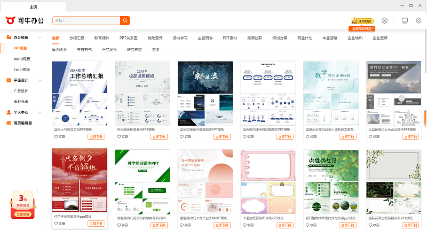This screenshot has width=427, height=230.
Task: Switch to the 总结汇报 category tab
Action: 77,38
